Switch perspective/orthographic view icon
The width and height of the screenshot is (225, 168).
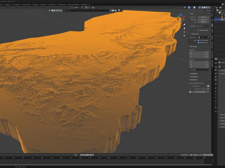tap(184, 35)
